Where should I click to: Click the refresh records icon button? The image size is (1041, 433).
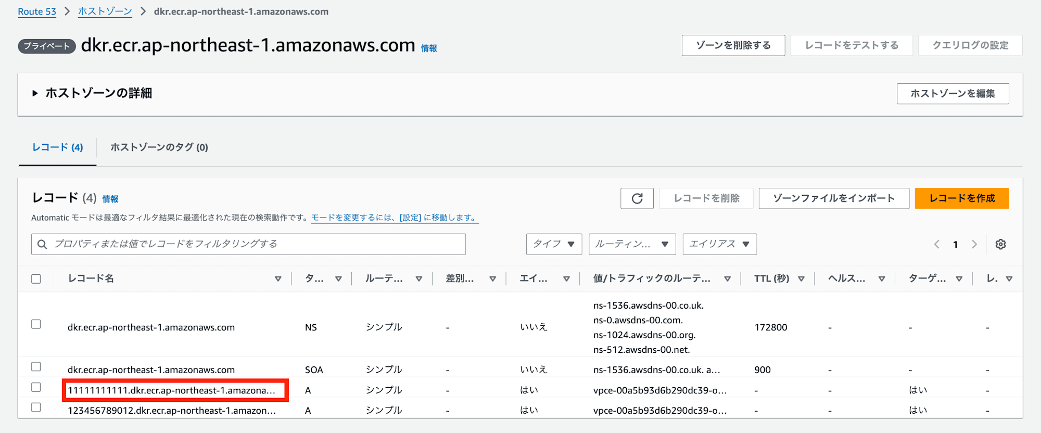637,198
